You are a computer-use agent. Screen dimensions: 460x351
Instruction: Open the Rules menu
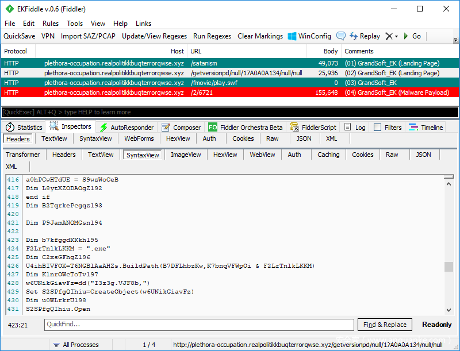(x=51, y=24)
